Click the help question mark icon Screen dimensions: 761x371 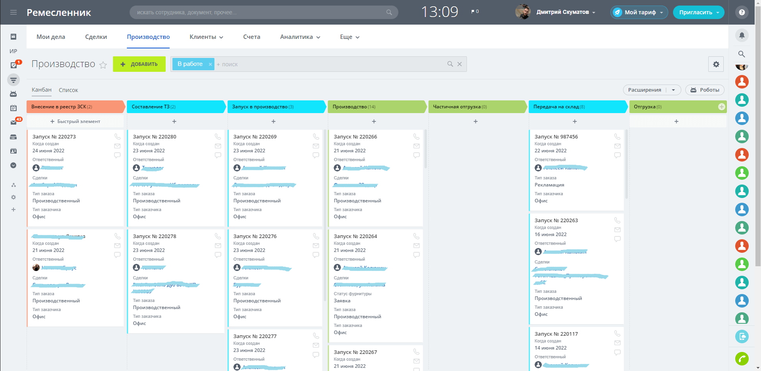point(742,12)
